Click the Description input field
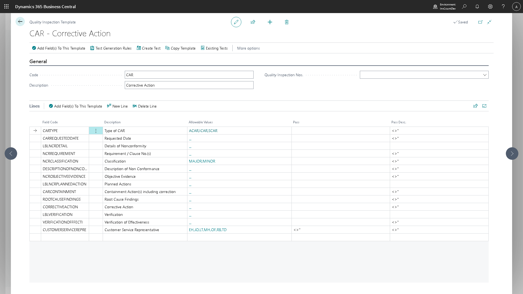 pos(189,85)
